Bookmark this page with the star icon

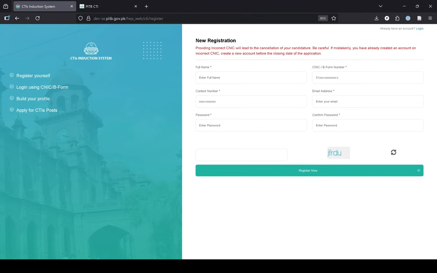click(333, 18)
